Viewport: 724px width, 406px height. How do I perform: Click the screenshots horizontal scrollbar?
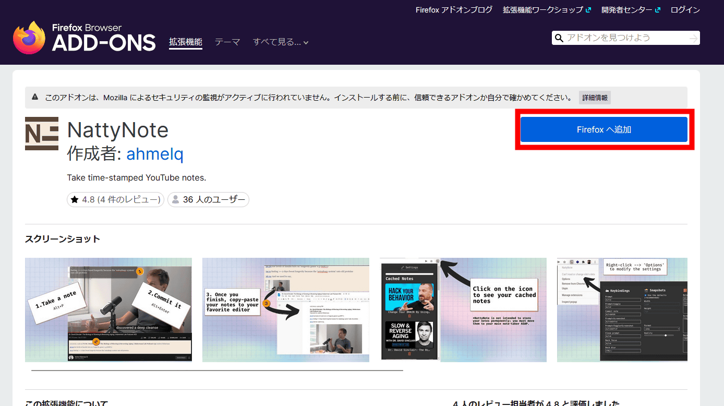point(217,371)
